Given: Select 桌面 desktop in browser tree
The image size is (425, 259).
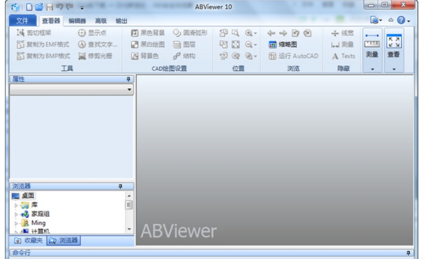Looking at the screenshot, I should [x=28, y=195].
